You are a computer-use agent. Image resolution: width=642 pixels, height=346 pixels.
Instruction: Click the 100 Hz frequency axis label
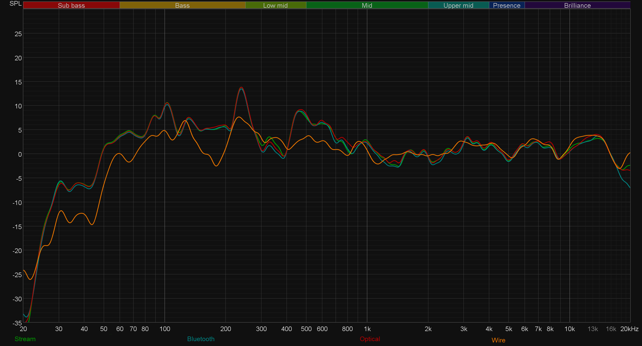[x=165, y=329]
